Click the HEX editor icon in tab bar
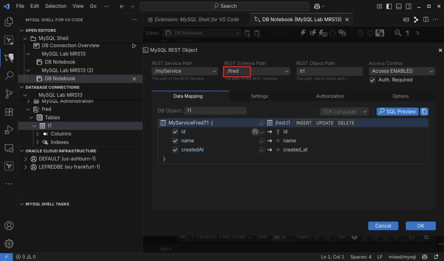Viewport: 444px width, 261px height. click(406, 19)
